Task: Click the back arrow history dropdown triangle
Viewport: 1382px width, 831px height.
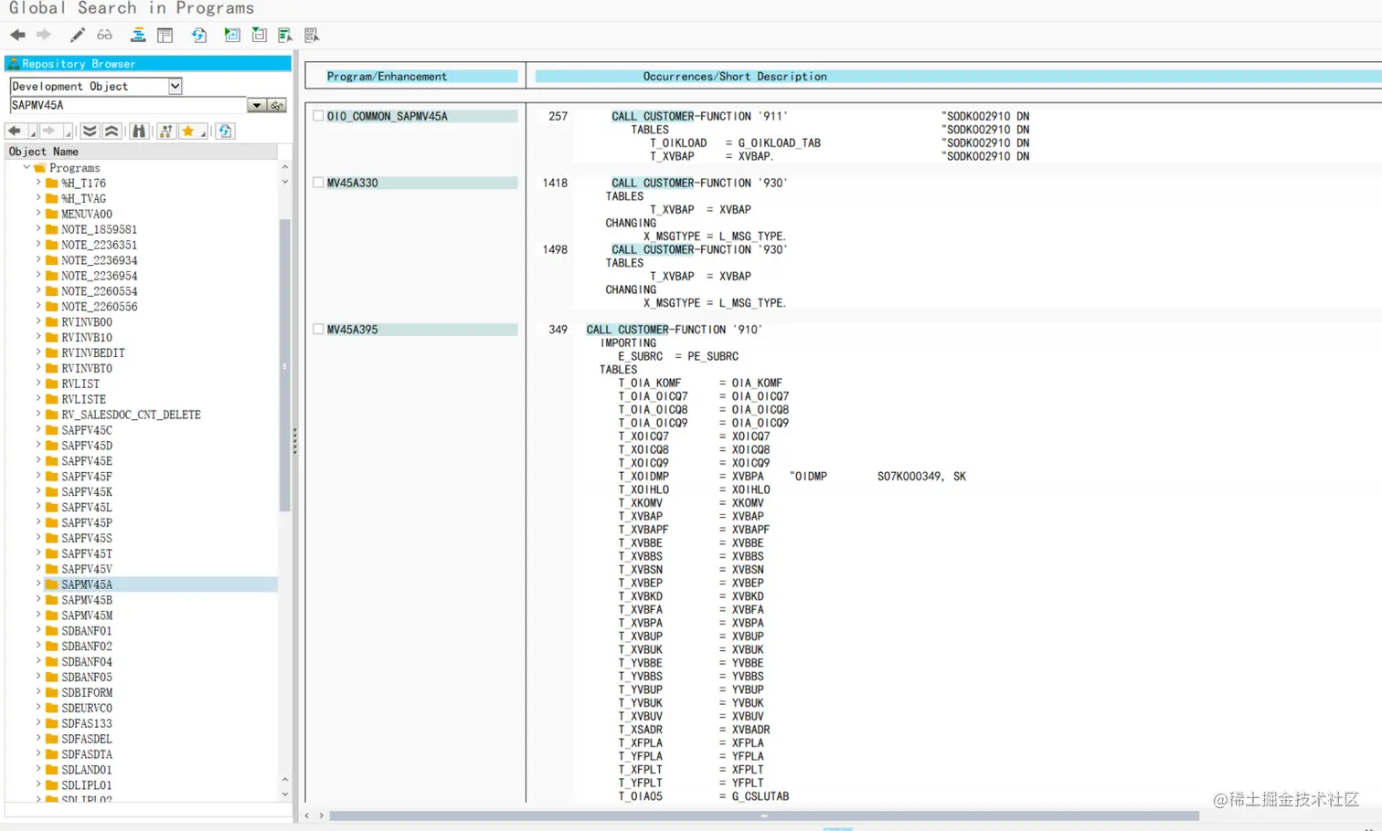Action: coord(33,134)
